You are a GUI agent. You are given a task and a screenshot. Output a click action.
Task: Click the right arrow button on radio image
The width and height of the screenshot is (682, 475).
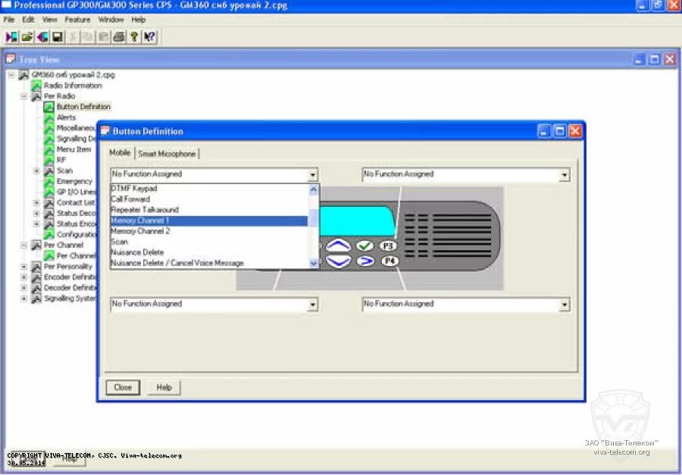tap(365, 261)
